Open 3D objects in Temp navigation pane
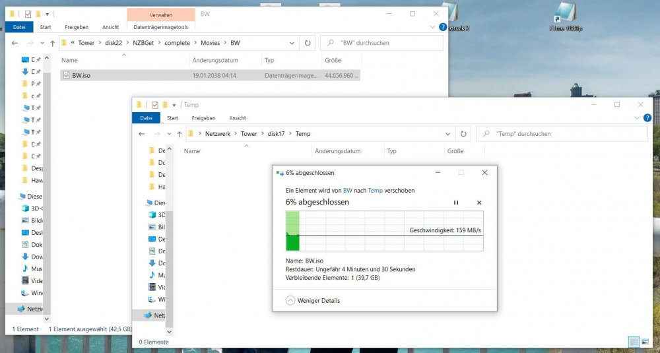The image size is (660, 353). (157, 215)
